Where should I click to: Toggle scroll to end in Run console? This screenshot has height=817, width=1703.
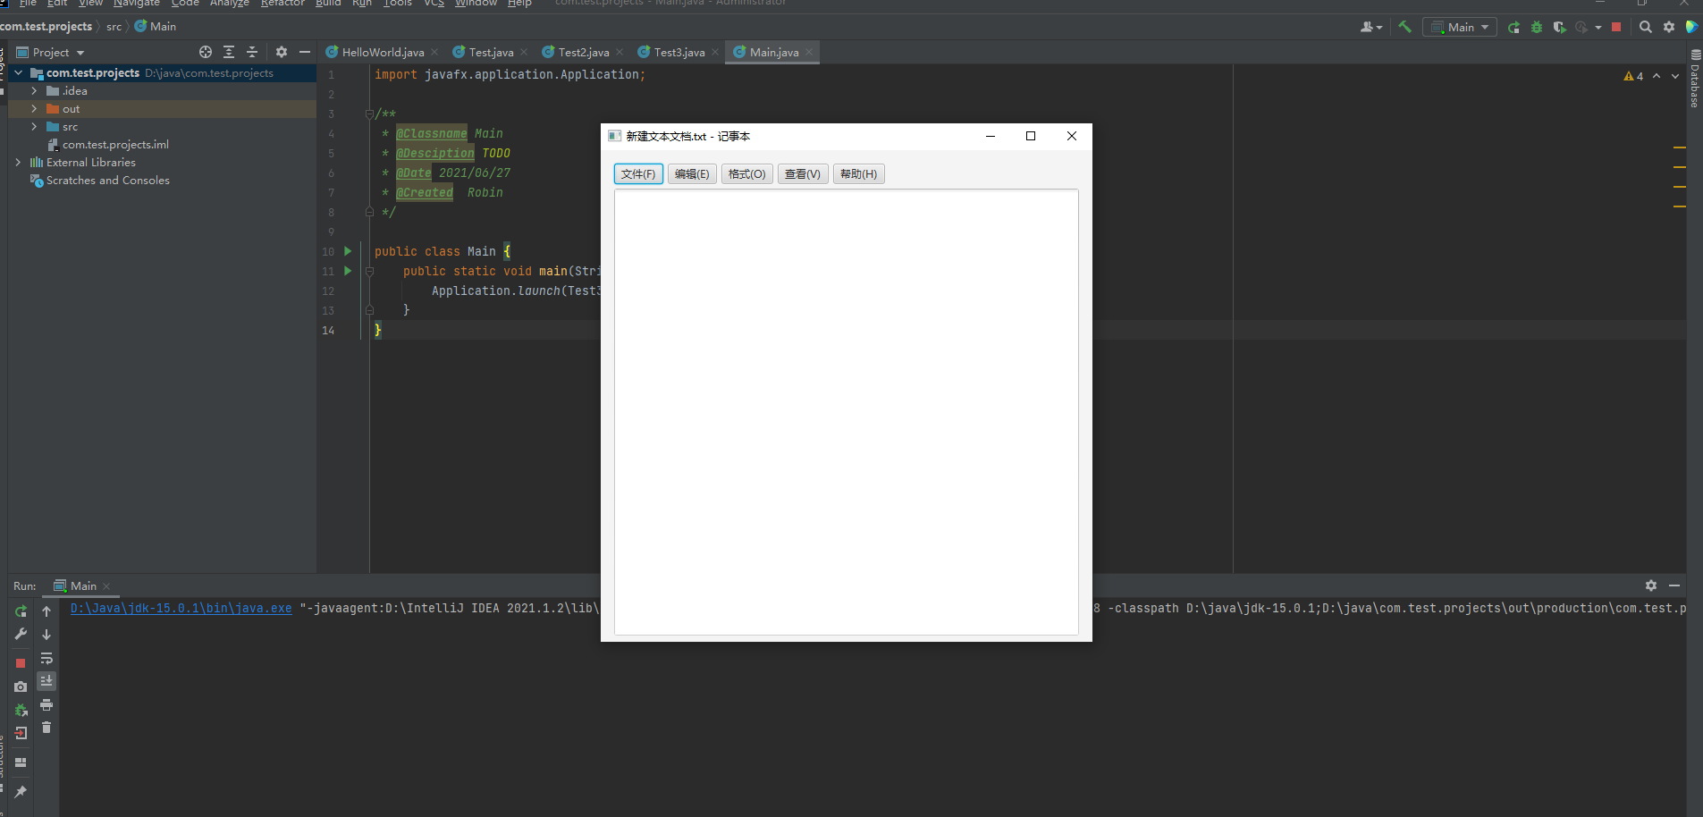46,681
